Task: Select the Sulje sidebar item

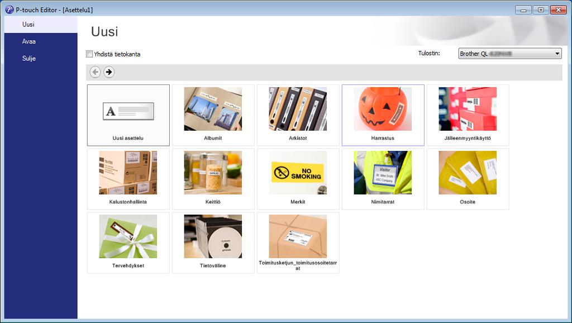Action: pyautogui.click(x=41, y=58)
